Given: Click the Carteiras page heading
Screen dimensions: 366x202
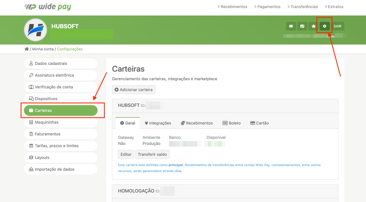Looking at the screenshot, I should click(128, 69).
